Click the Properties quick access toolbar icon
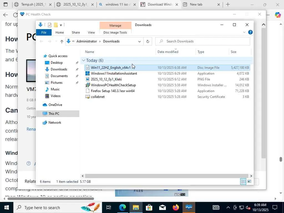The height and width of the screenshot is (213, 284). pyautogui.click(x=49, y=25)
